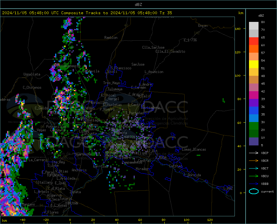Click the Anchoris map label
Screen dimensions: 277x224
click(79, 170)
